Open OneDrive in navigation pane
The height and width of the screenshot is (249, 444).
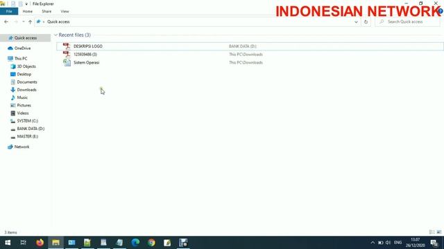(22, 48)
